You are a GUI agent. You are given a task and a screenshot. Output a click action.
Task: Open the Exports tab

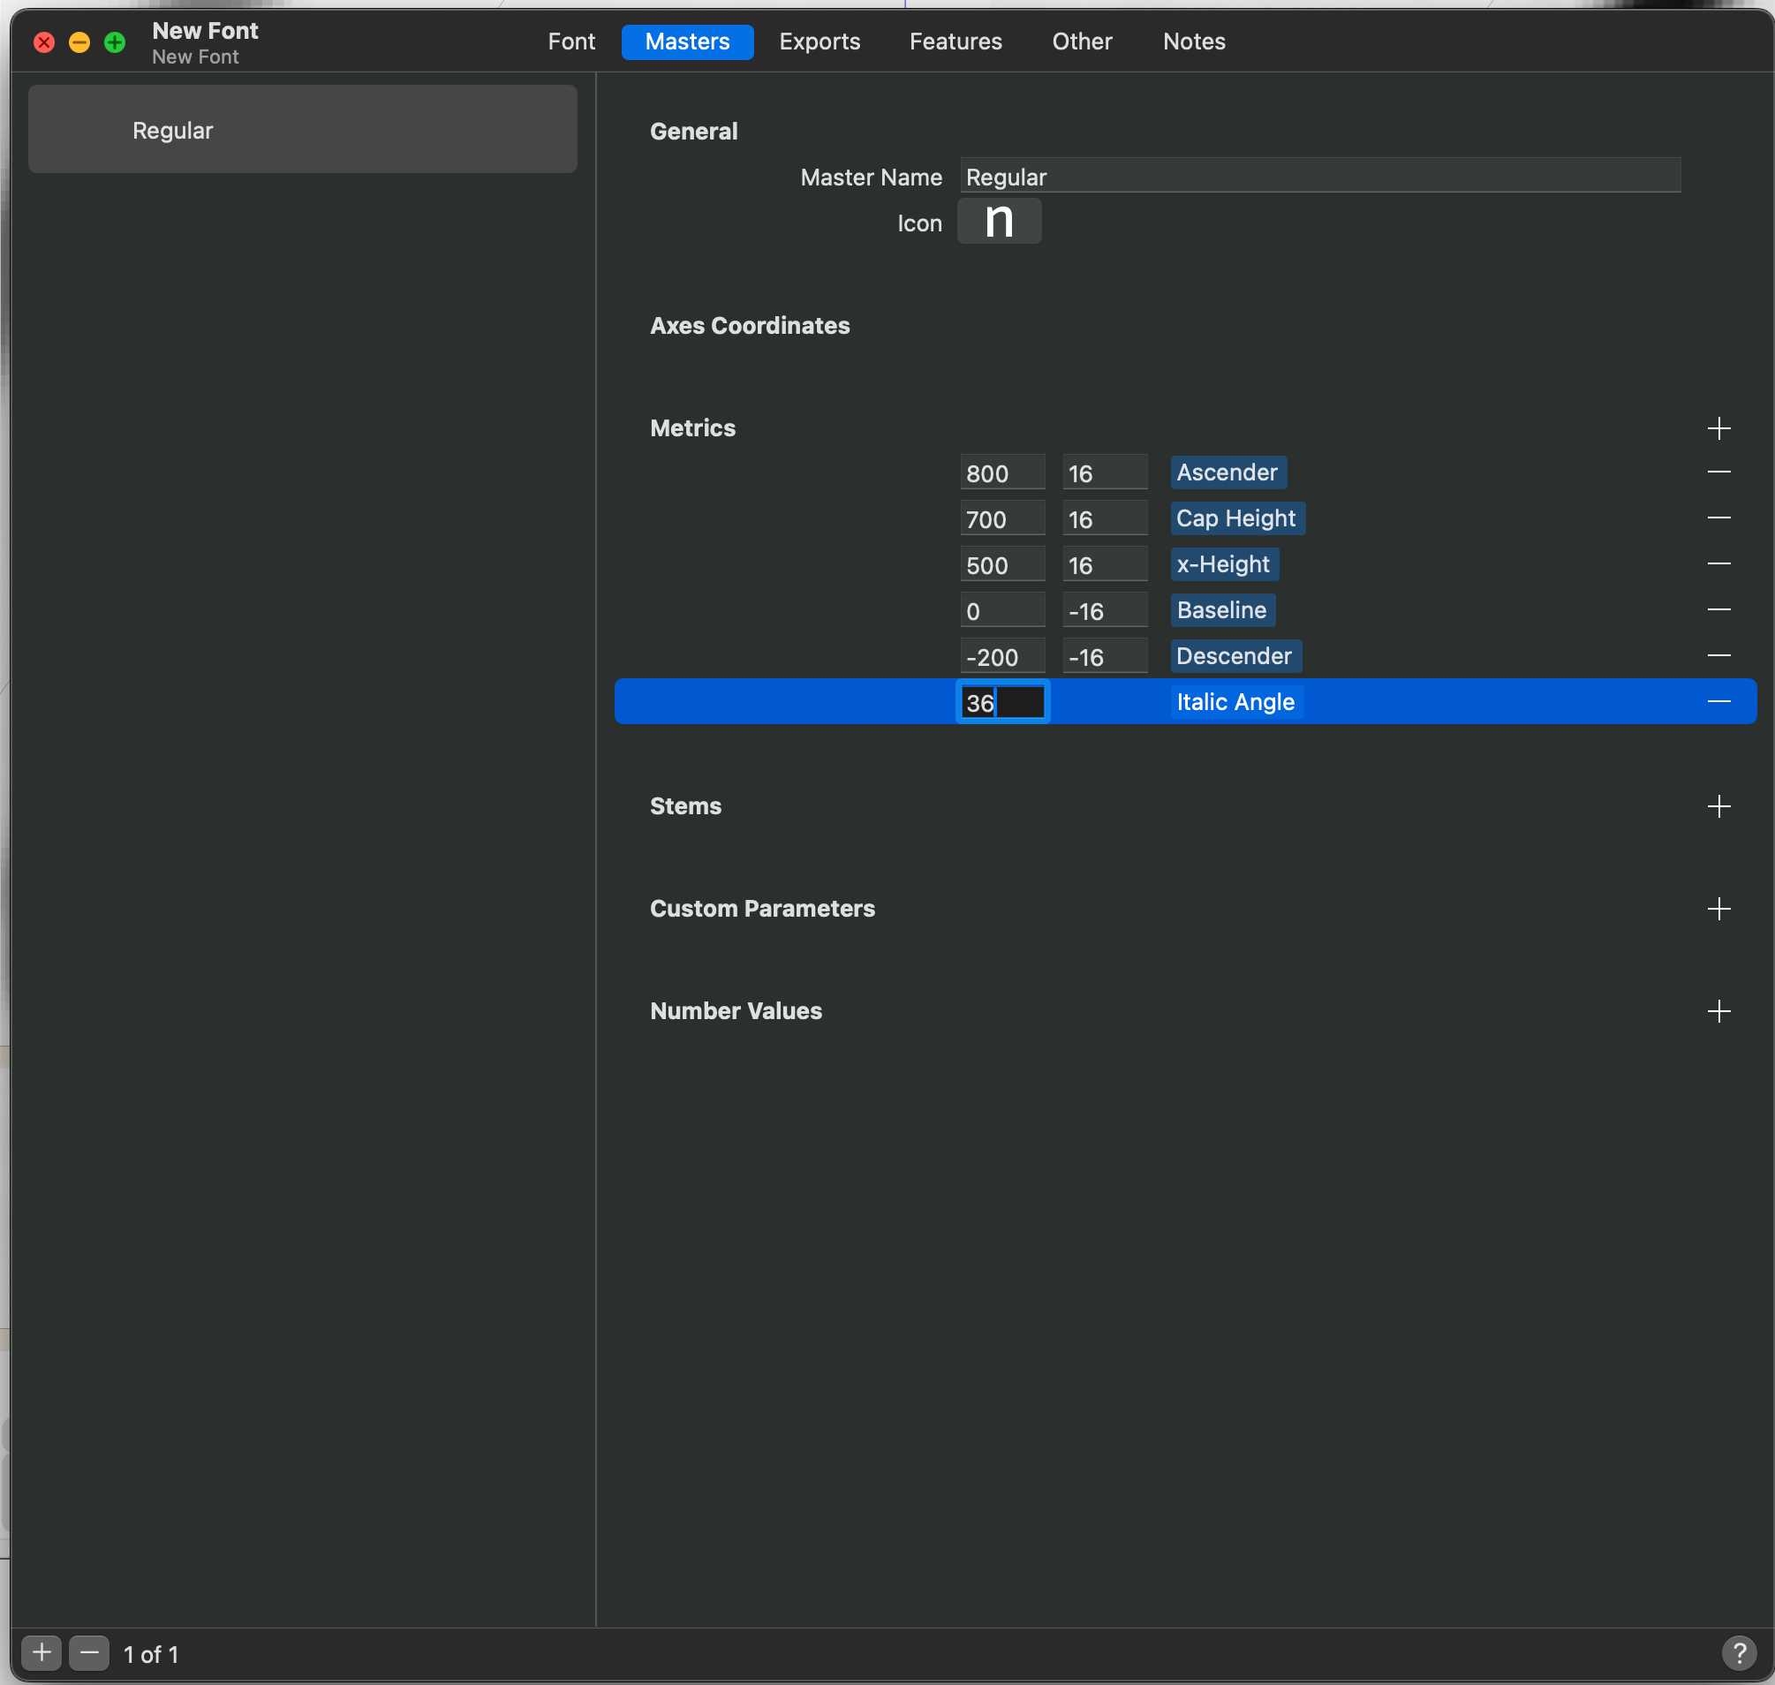[x=820, y=42]
